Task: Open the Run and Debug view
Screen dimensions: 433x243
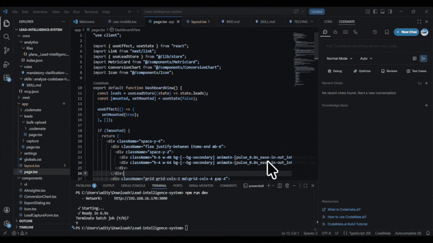Action: [7, 64]
